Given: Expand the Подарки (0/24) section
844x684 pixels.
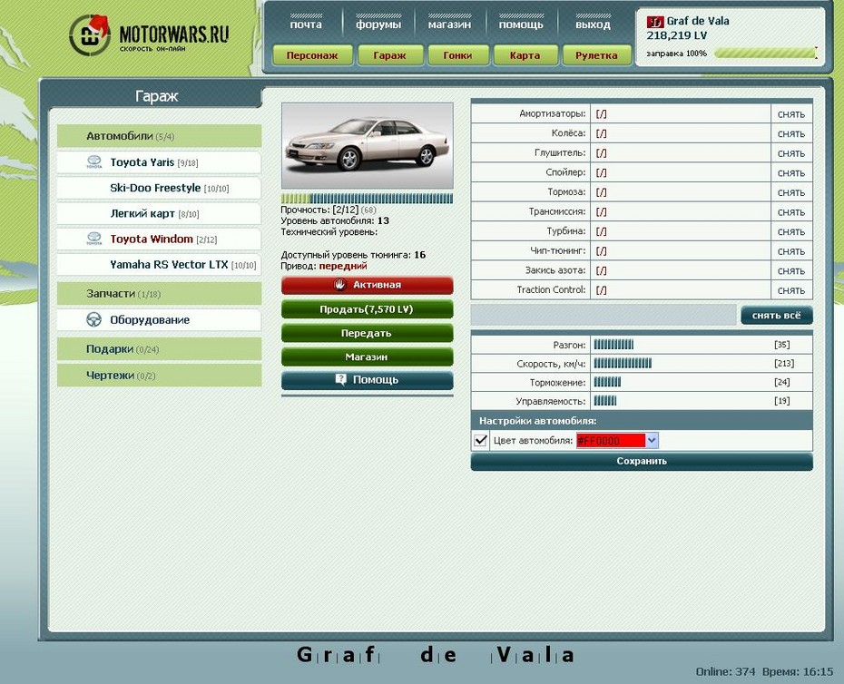Looking at the screenshot, I should 160,348.
